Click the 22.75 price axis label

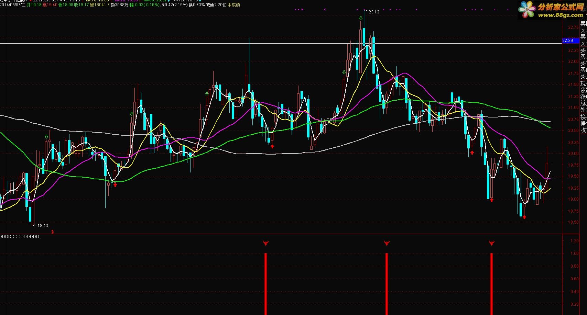pos(573,27)
